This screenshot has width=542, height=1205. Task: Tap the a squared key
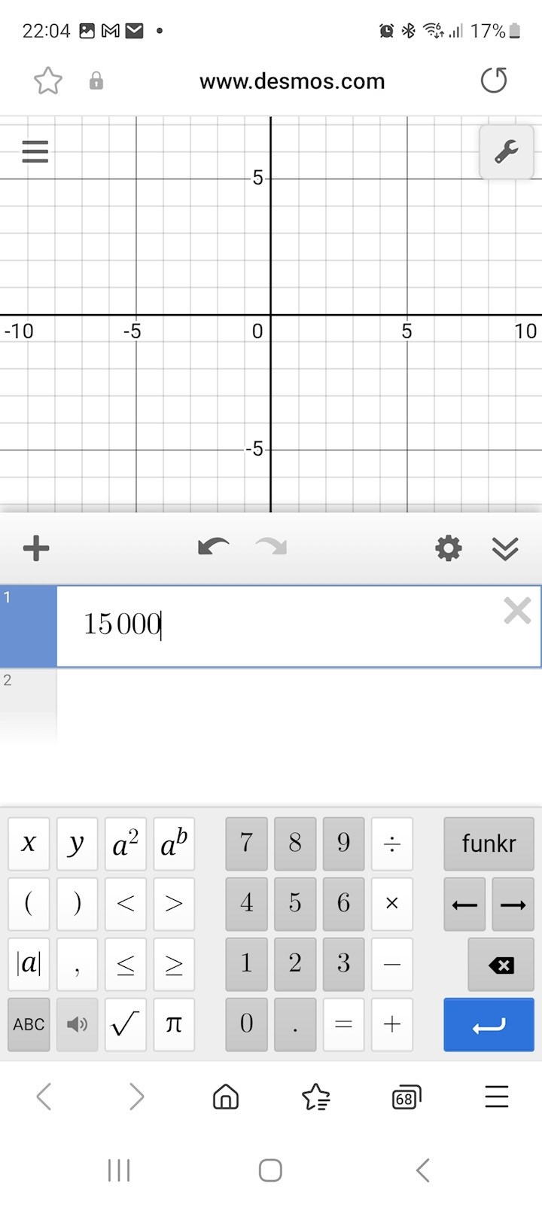pyautogui.click(x=125, y=844)
